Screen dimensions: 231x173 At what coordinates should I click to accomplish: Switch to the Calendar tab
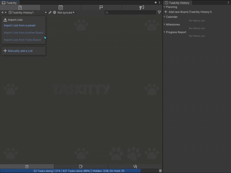[x=61, y=7]
